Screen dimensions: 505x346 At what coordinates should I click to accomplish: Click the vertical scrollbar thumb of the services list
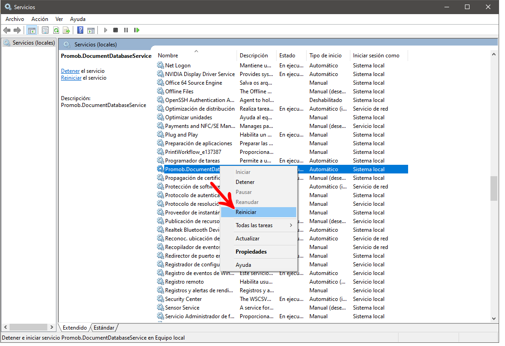[494, 188]
